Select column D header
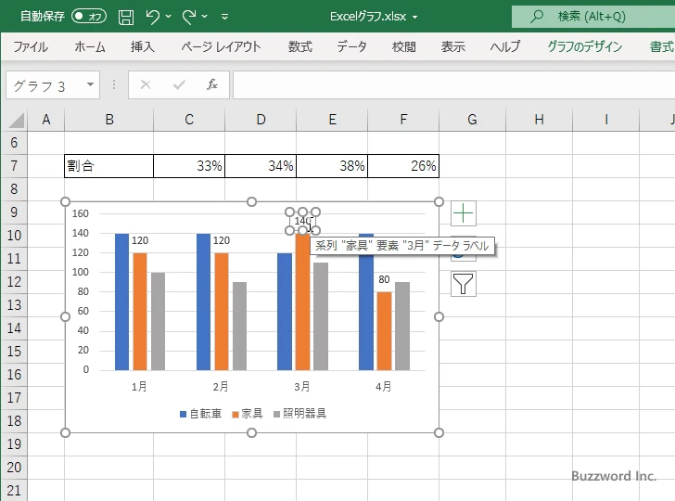675x501 pixels. [261, 120]
